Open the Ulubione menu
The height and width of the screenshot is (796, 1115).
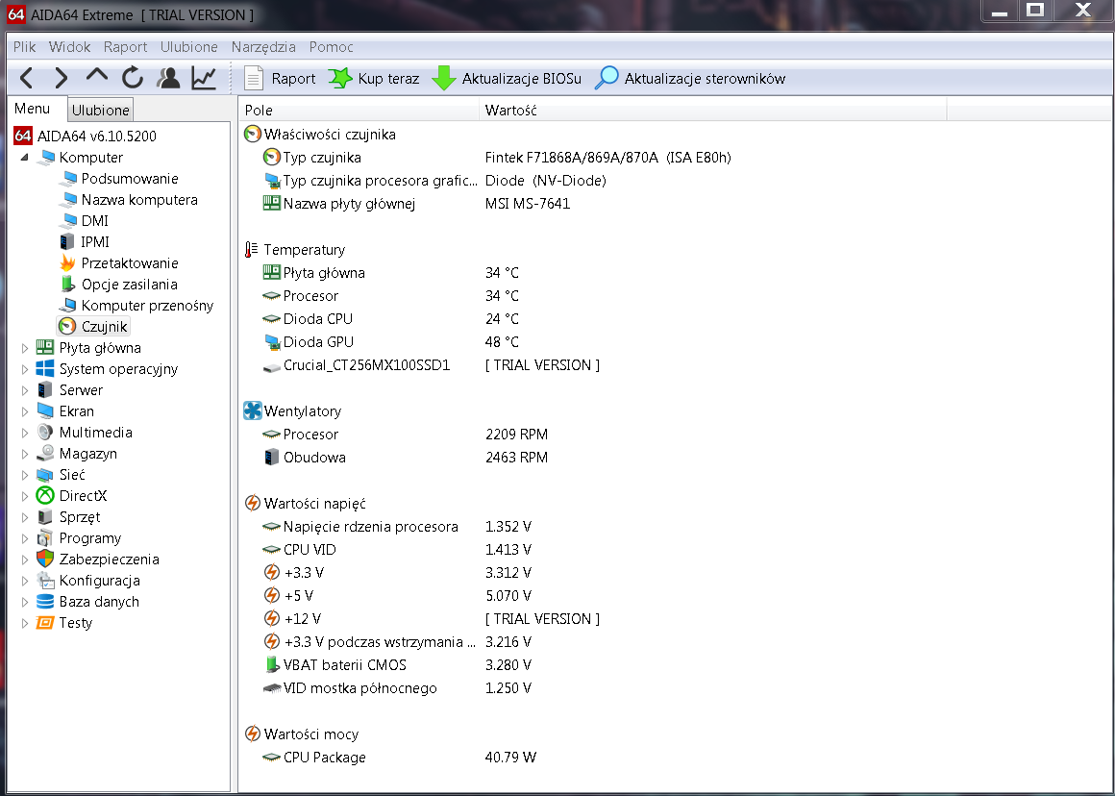point(189,47)
